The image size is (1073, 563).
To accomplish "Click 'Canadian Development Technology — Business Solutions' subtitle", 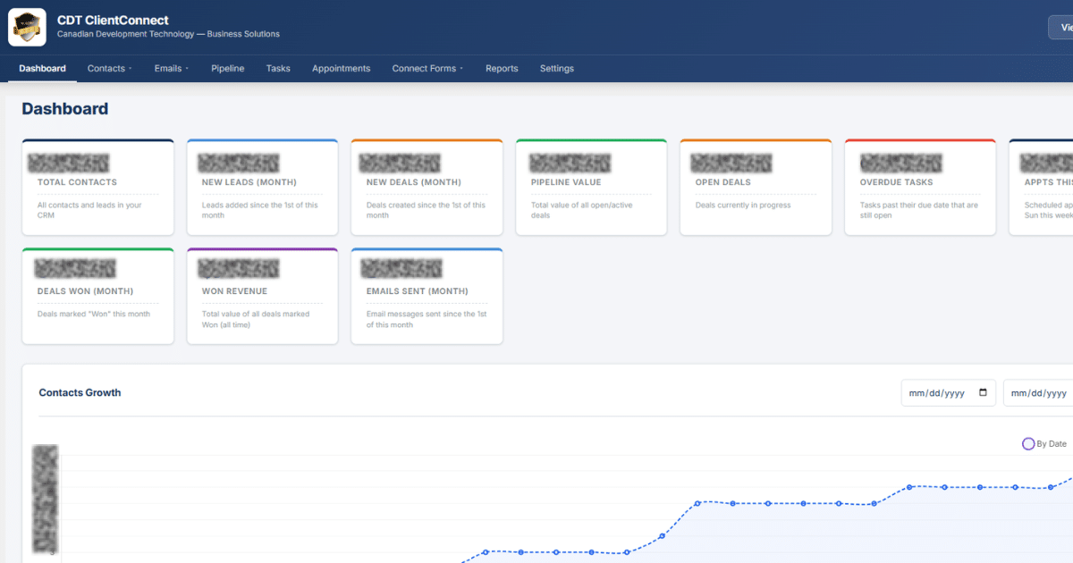I will point(168,34).
